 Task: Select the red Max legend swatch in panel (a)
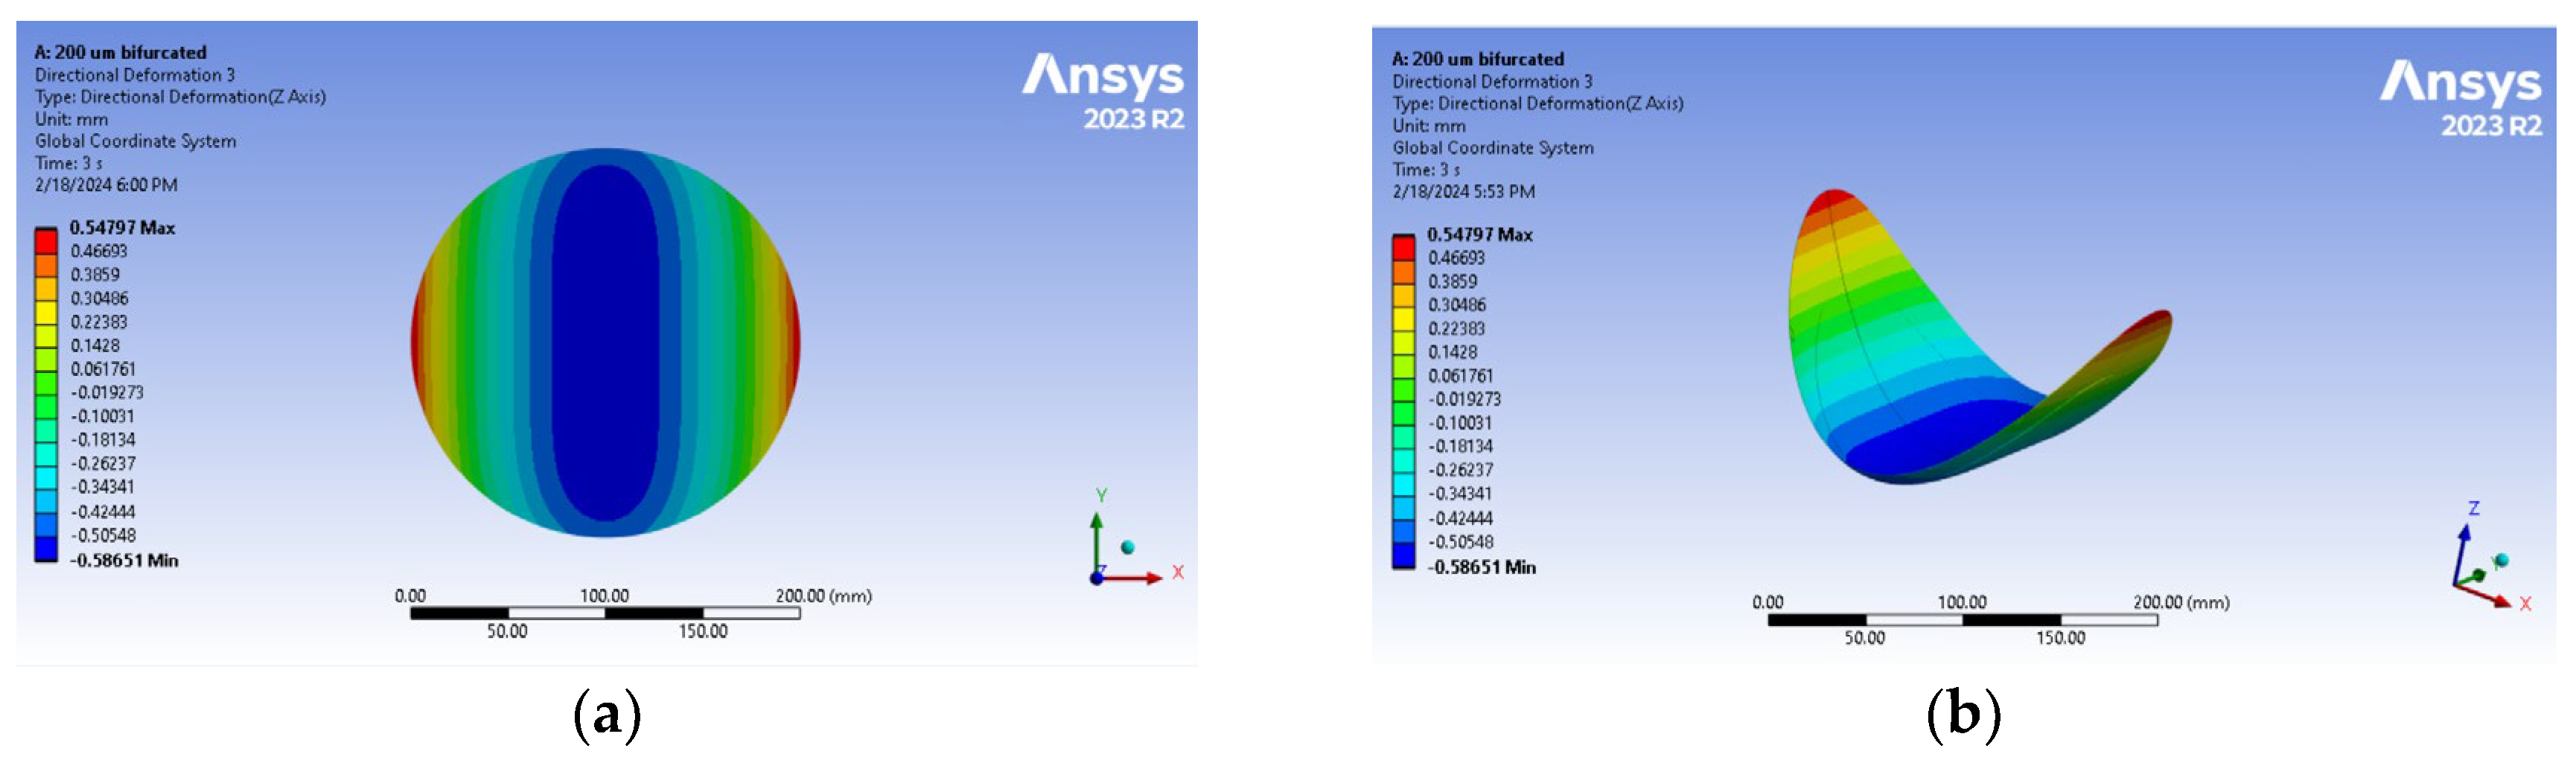coord(46,241)
